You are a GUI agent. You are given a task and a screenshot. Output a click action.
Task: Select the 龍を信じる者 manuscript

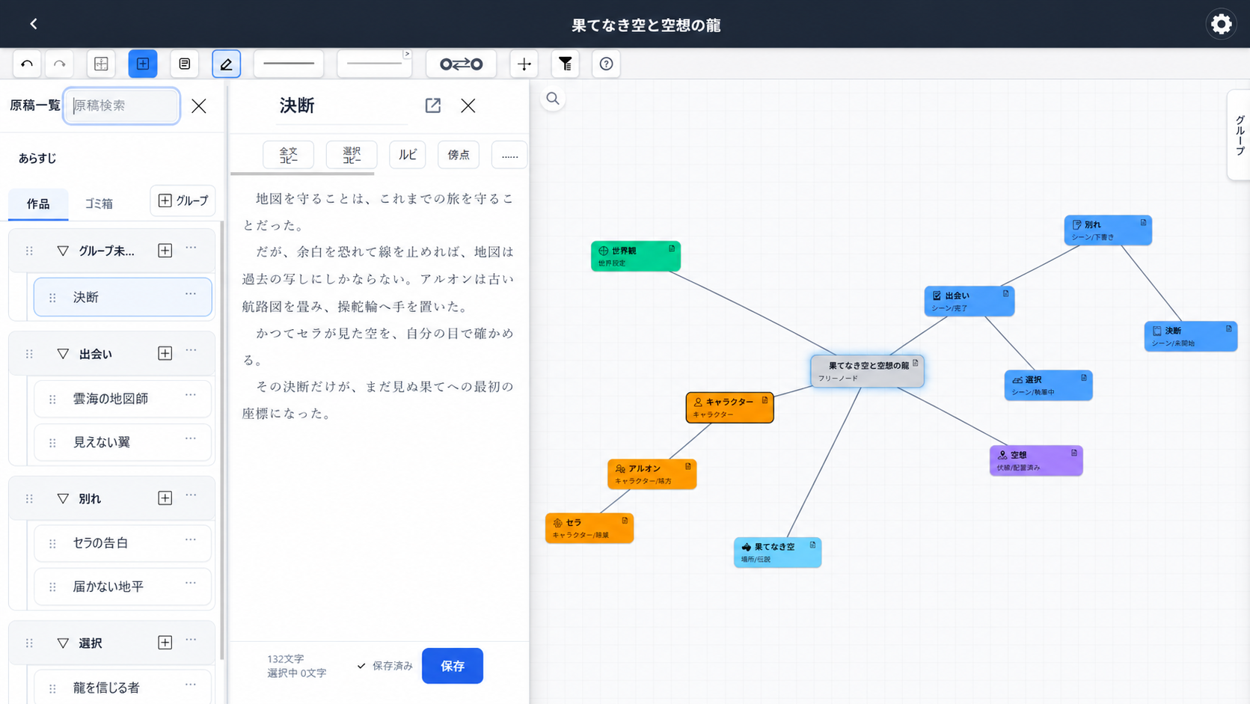tap(123, 688)
